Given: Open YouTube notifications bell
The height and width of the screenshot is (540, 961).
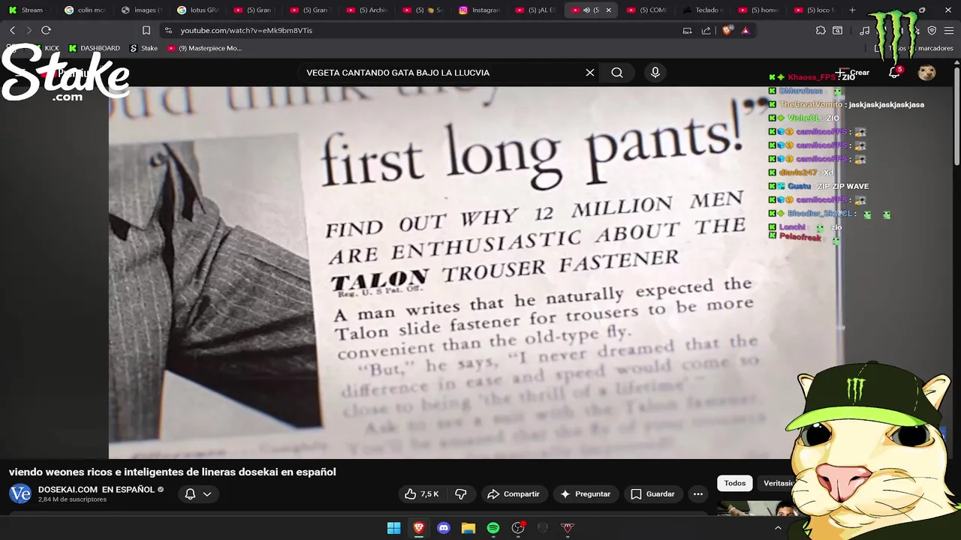Looking at the screenshot, I should click(x=894, y=73).
